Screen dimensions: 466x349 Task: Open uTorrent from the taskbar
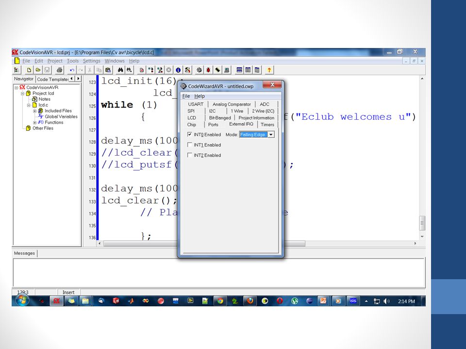(x=295, y=301)
